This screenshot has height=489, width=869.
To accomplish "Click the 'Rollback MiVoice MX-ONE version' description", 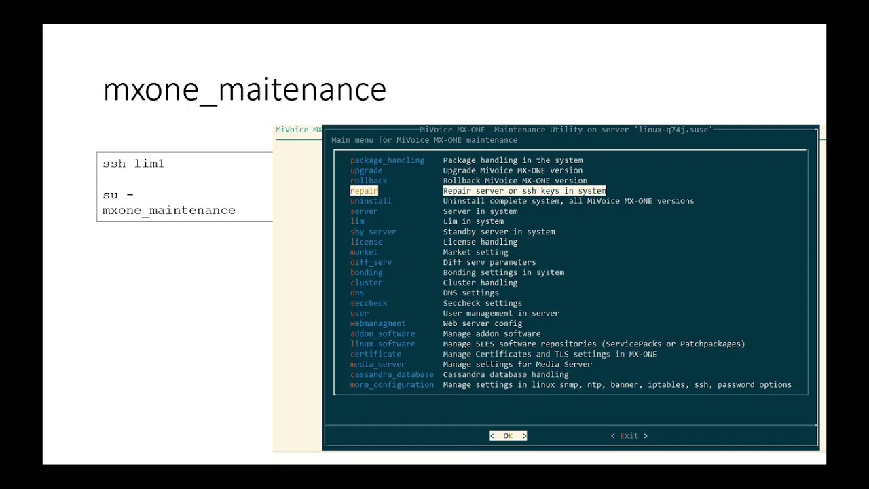I will (x=515, y=181).
